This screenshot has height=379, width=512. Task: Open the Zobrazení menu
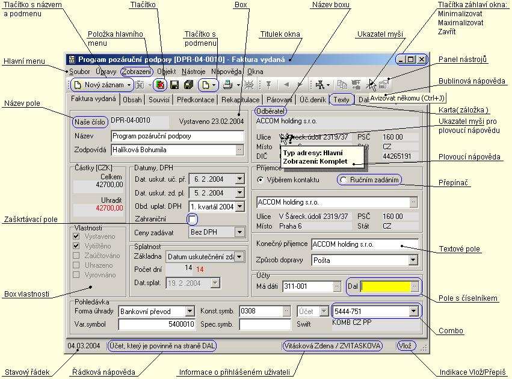137,72
